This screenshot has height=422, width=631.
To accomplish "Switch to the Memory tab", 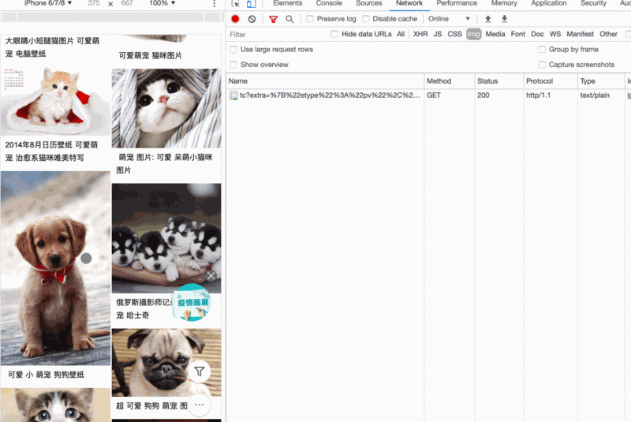I will tap(504, 3).
